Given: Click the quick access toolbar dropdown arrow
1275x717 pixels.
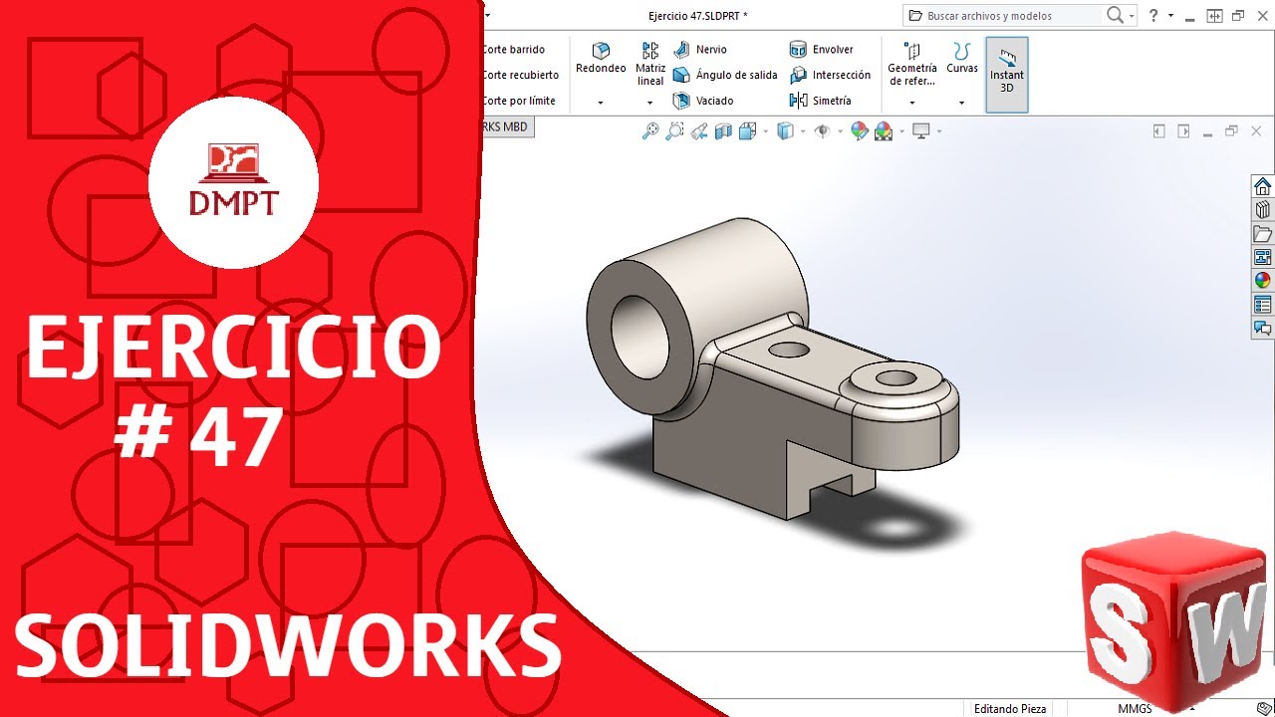Looking at the screenshot, I should coord(487,15).
